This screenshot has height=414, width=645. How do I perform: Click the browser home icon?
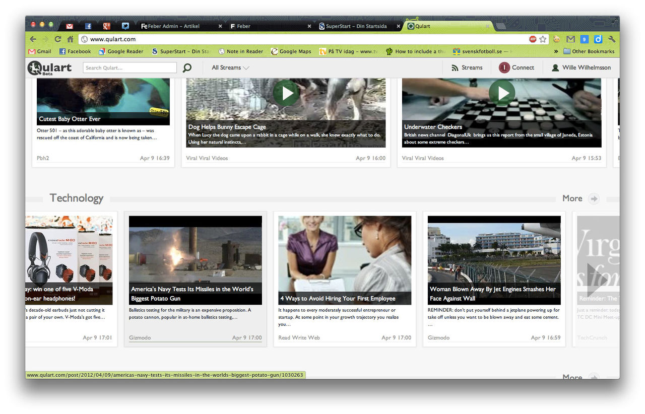[71, 39]
